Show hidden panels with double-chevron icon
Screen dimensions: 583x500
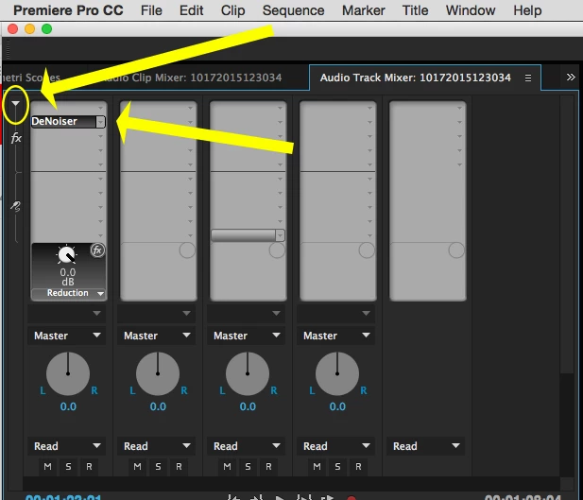[571, 77]
